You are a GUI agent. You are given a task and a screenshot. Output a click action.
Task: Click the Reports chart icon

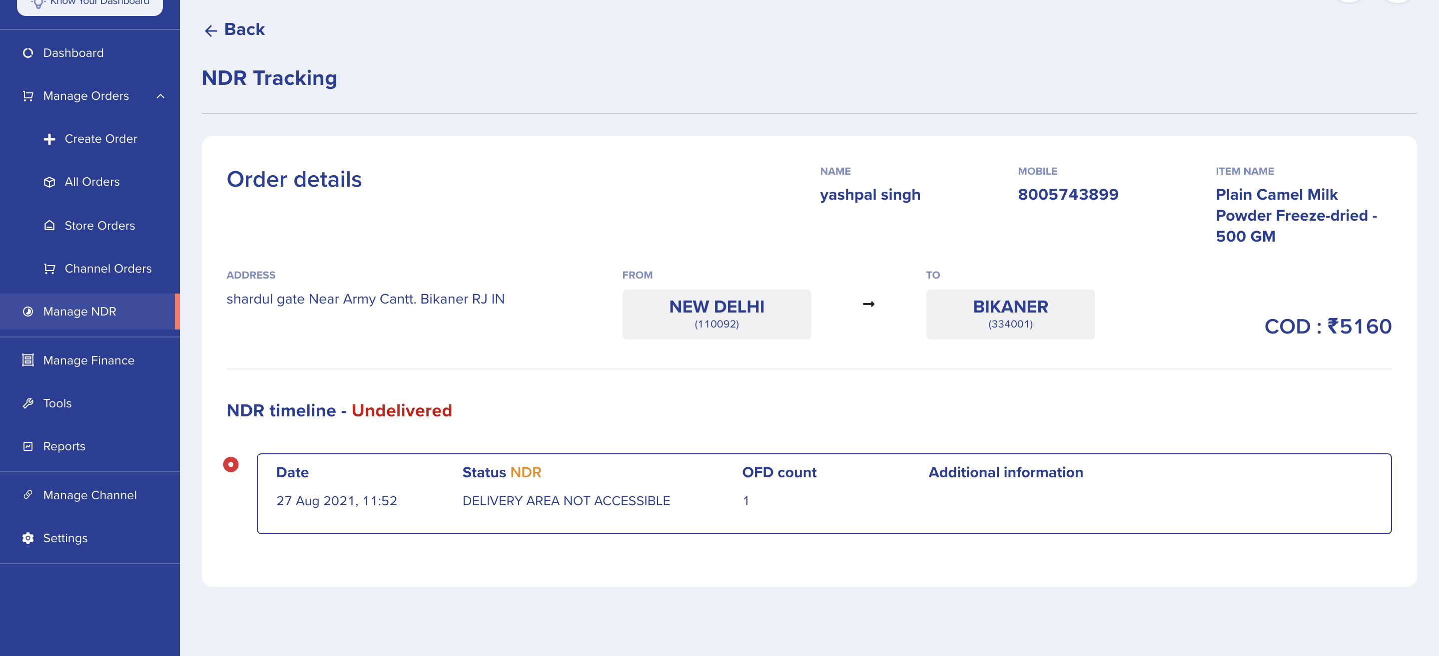tap(28, 446)
